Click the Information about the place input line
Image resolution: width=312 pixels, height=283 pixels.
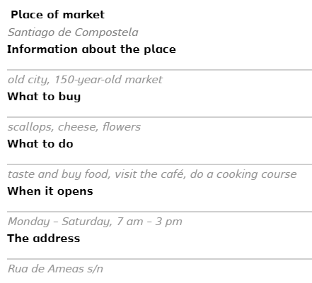(x=159, y=64)
